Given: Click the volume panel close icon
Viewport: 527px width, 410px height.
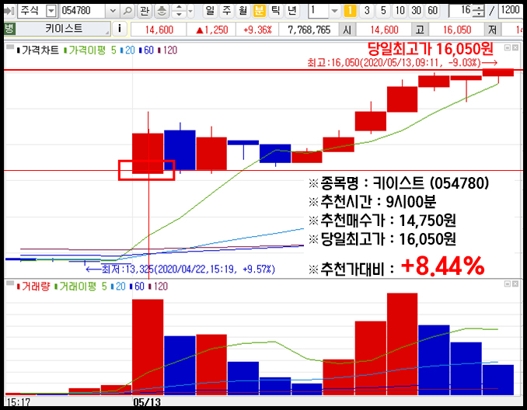Looking at the screenshot, I should pyautogui.click(x=515, y=283).
